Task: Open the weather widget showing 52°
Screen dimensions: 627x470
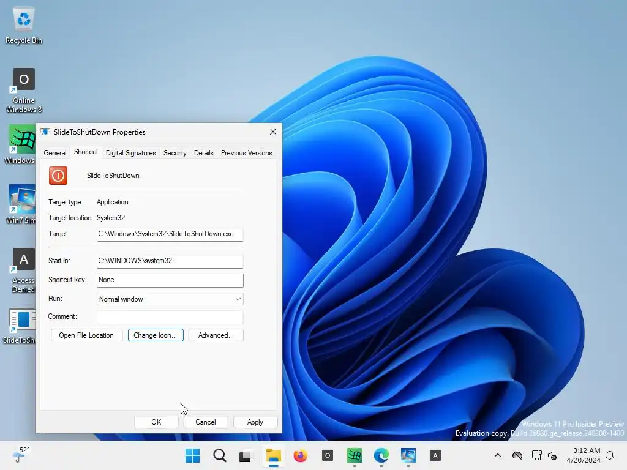Action: point(21,455)
